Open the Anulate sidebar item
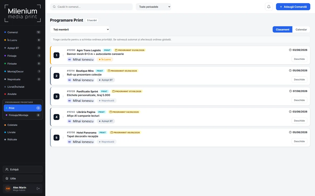Viewport: 315px width, 196px height. 23,94
